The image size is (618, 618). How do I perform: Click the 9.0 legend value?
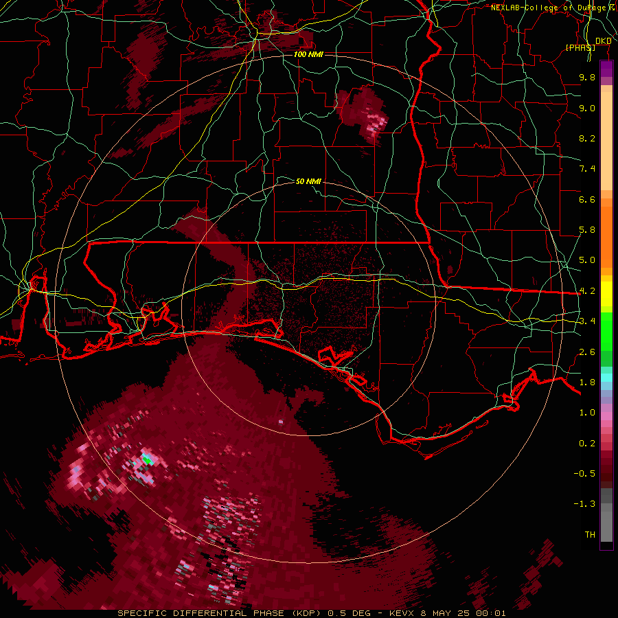click(x=587, y=108)
